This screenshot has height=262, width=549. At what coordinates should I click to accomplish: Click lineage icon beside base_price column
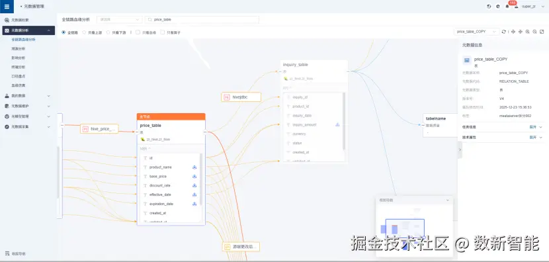(194, 177)
